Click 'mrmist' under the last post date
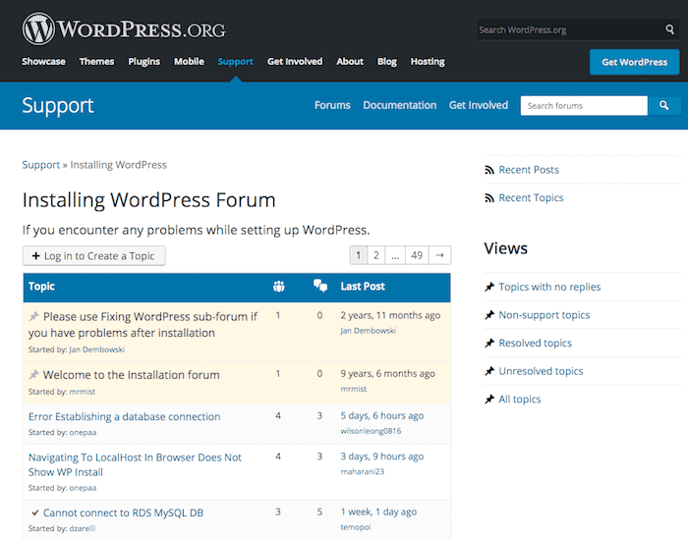This screenshot has height=539, width=688. [x=354, y=388]
